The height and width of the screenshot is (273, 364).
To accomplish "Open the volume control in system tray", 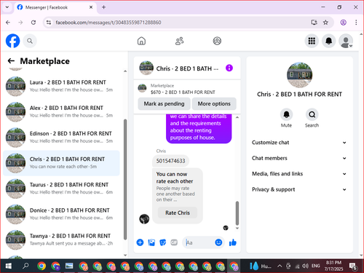I will click(x=305, y=266).
